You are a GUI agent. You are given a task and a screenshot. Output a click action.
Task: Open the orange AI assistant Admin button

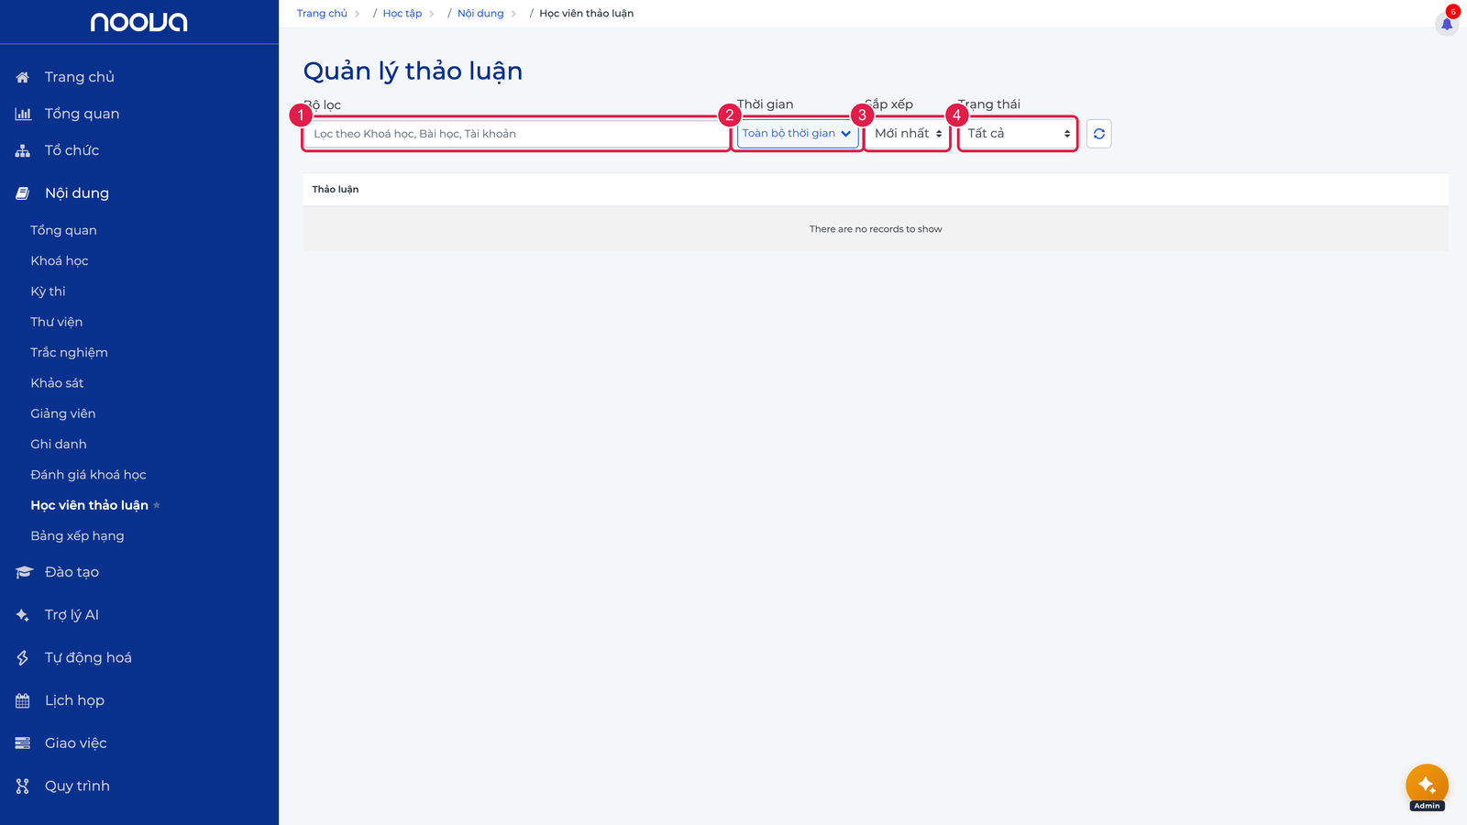(1427, 786)
